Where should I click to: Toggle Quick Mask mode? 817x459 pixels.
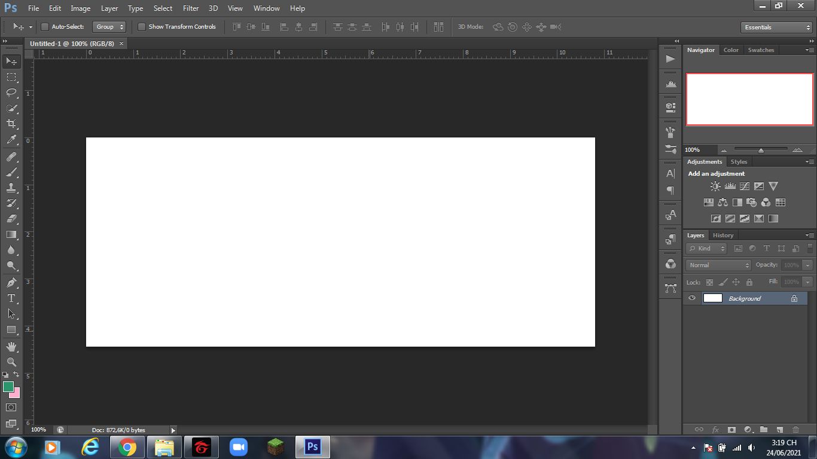[11, 408]
